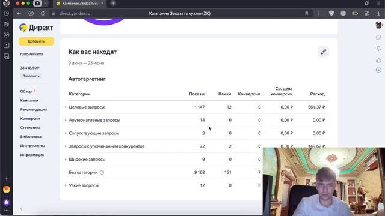The width and height of the screenshot is (385, 216).
Task: Open the 'Конверсии' menu item
Action: tap(30, 119)
